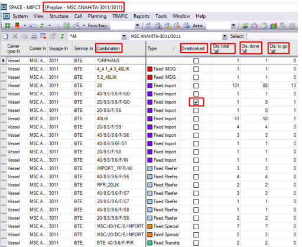Sort by Overbooked column header

pyautogui.click(x=193, y=49)
